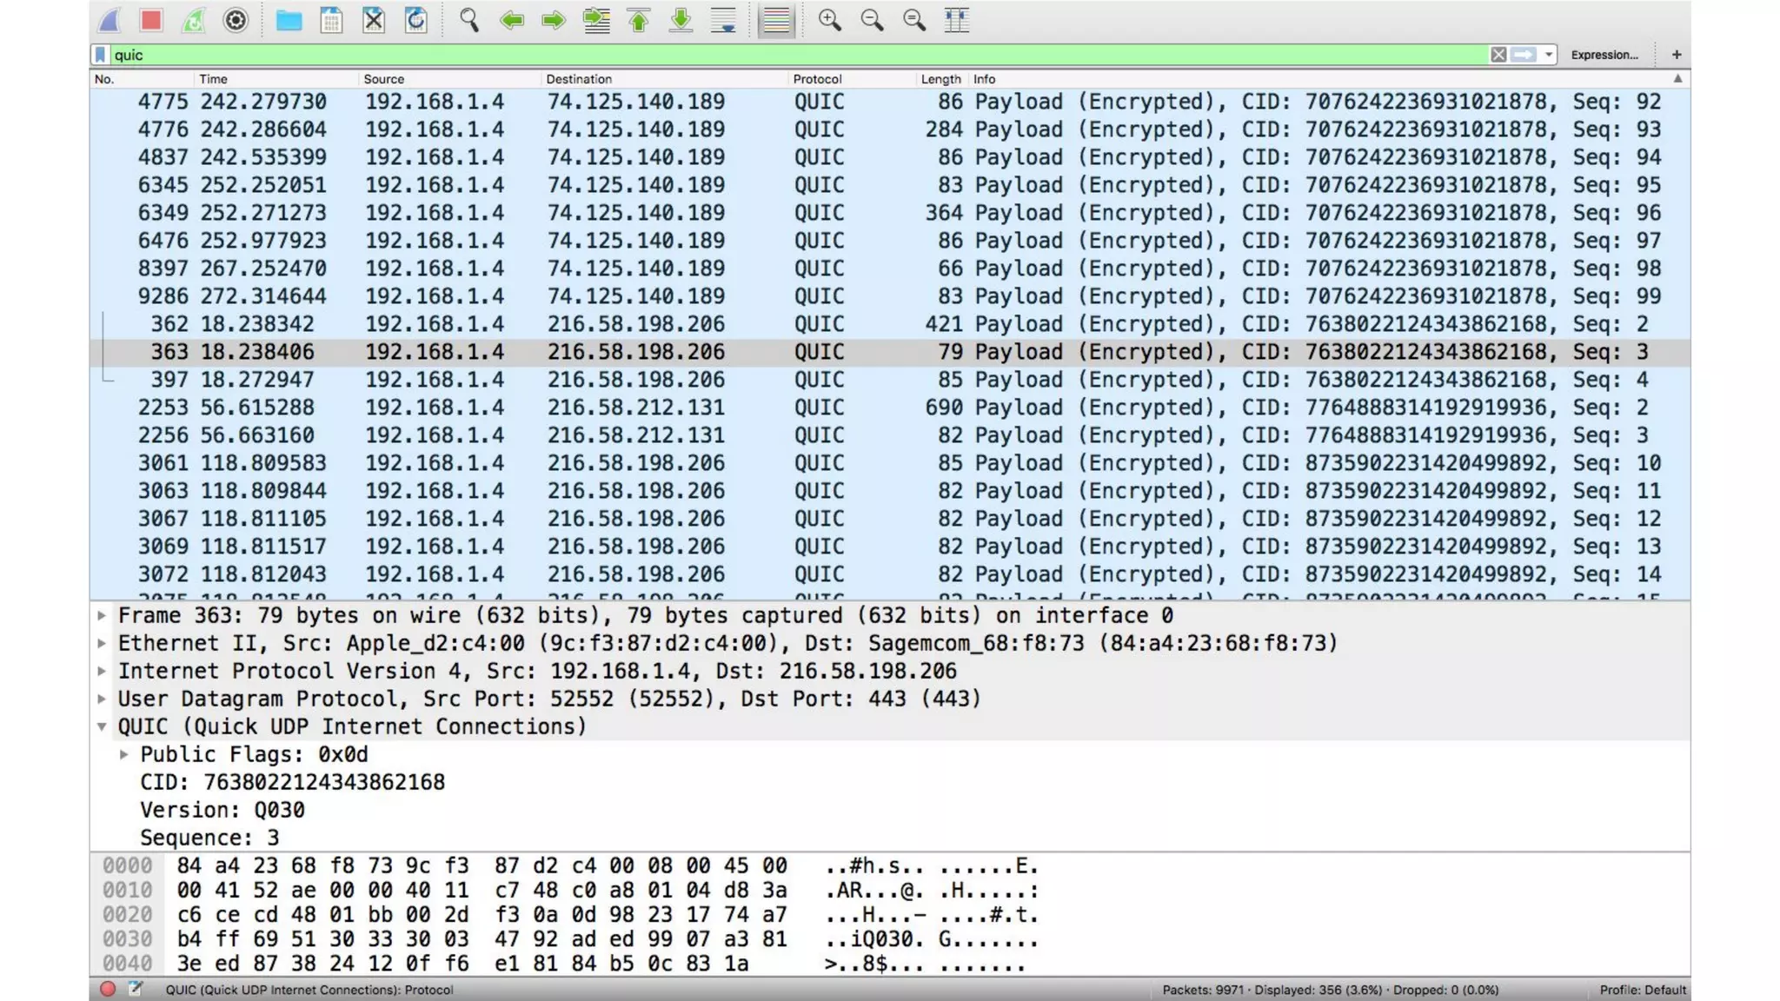Click the Find packet magnifier

(469, 20)
